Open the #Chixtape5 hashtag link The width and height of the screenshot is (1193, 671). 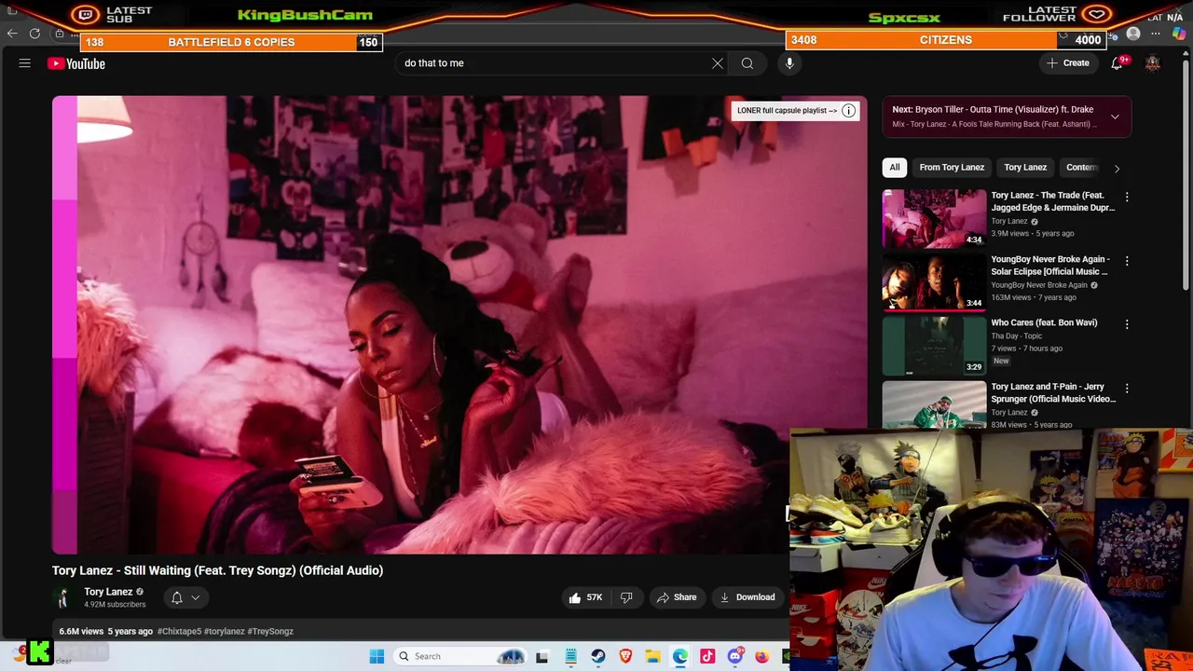click(179, 632)
